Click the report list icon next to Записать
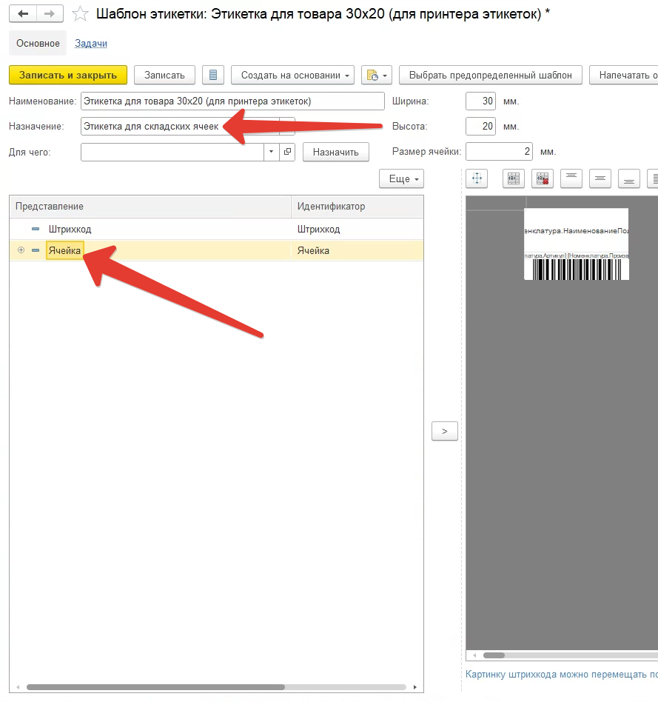The width and height of the screenshot is (658, 702). coord(213,75)
